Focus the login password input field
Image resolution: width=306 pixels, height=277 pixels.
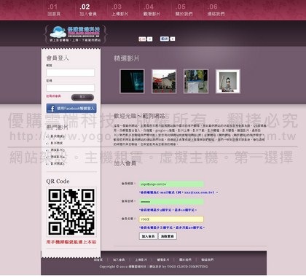coord(71,87)
